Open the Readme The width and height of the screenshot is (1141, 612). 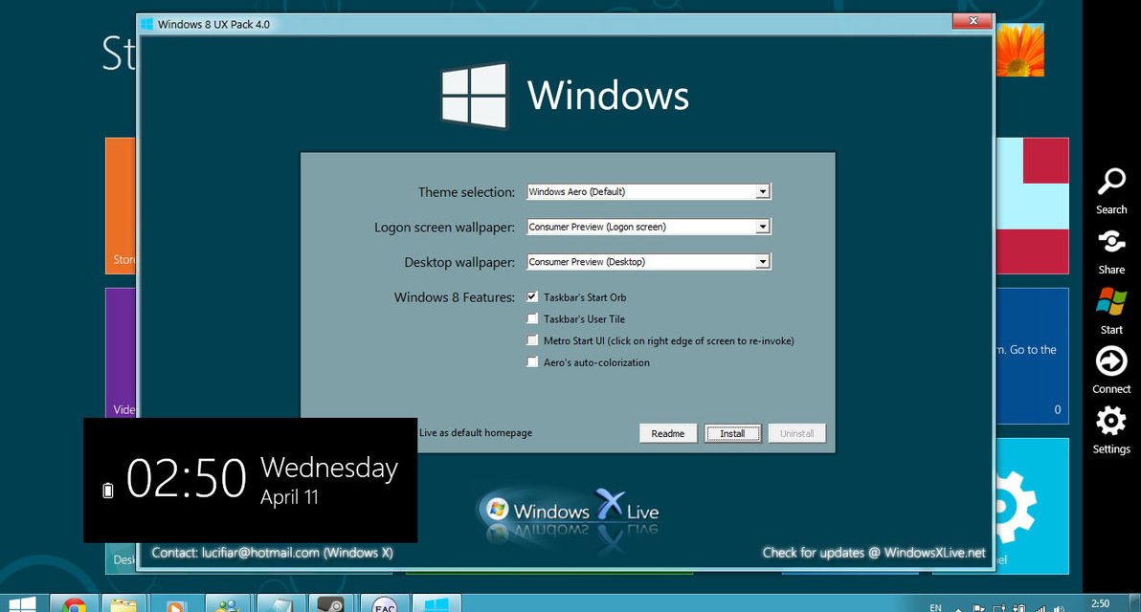click(667, 432)
